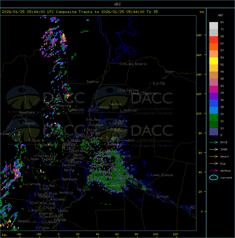Click the cyan 50YD arrow in legend
Viewport: 235px width, 238px height.
pos(214,142)
